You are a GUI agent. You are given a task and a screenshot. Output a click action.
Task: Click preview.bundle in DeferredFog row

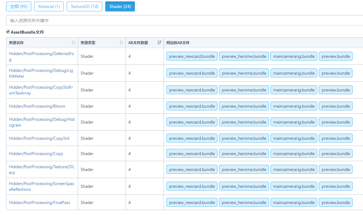tap(336, 56)
